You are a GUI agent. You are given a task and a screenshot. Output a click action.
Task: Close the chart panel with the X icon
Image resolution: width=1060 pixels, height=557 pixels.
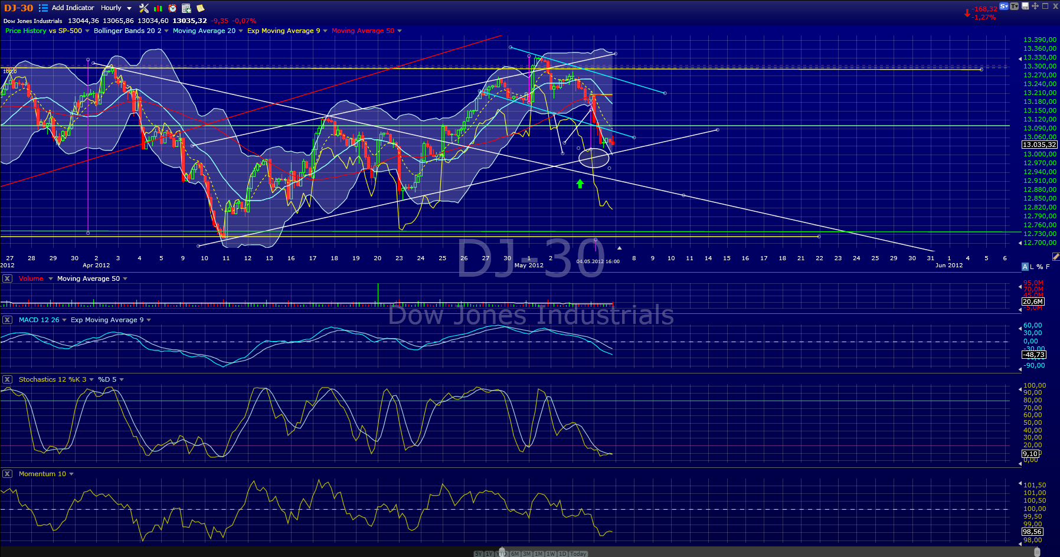[x=1055, y=6]
